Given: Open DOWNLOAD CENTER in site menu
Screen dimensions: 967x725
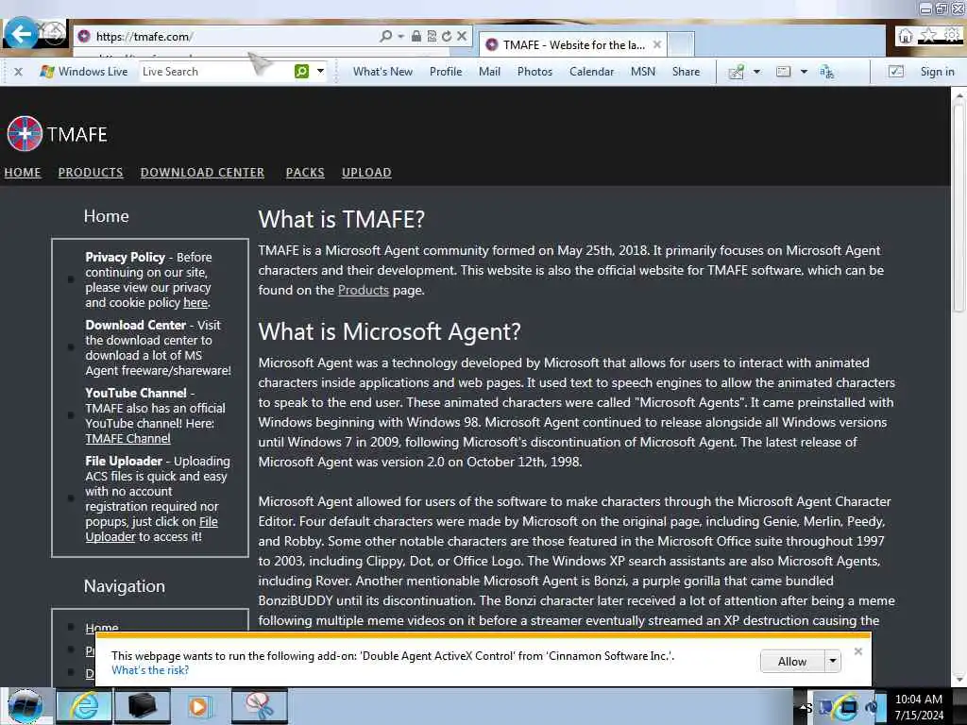Looking at the screenshot, I should point(202,173).
